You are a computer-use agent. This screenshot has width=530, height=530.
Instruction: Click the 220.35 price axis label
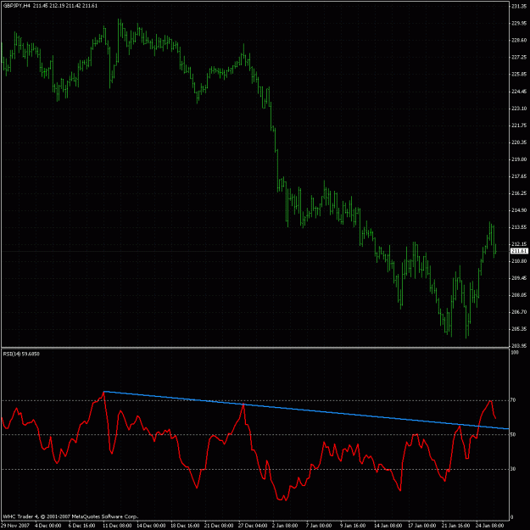tap(519, 142)
